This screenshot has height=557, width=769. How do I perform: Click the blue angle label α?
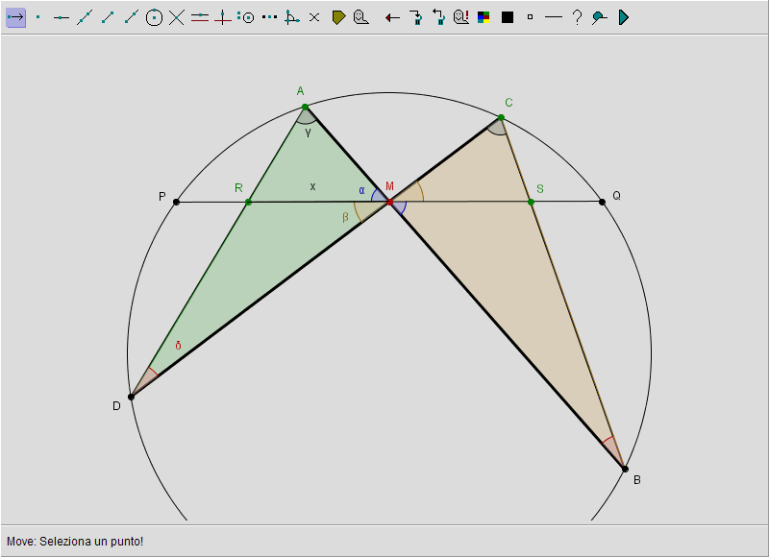pos(362,190)
